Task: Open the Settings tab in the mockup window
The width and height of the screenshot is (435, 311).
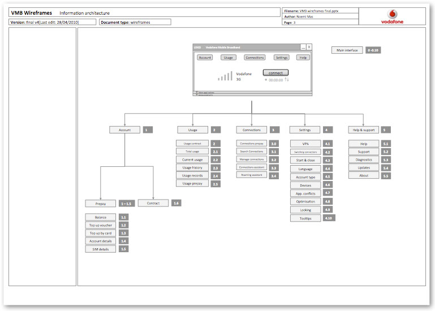Action: coord(281,58)
